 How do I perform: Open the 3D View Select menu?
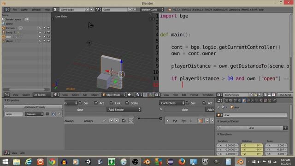click(x=75, y=95)
